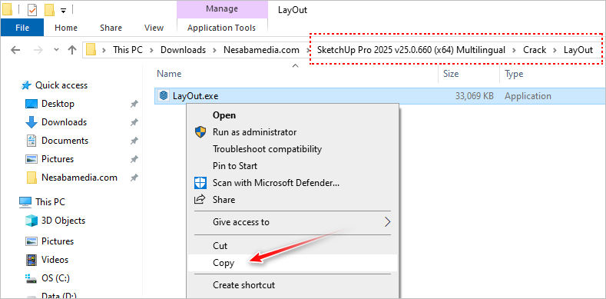
Task: Click the 3D Objects cube icon
Action: [31, 221]
